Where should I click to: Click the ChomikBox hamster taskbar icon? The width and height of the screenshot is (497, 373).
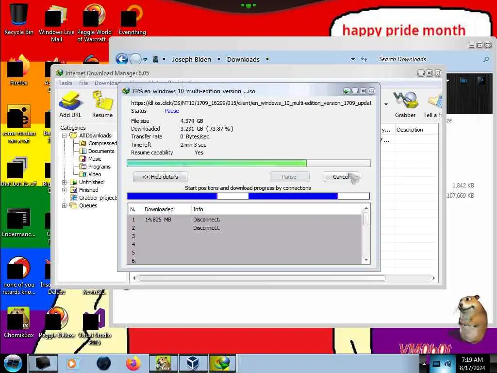[x=163, y=363]
